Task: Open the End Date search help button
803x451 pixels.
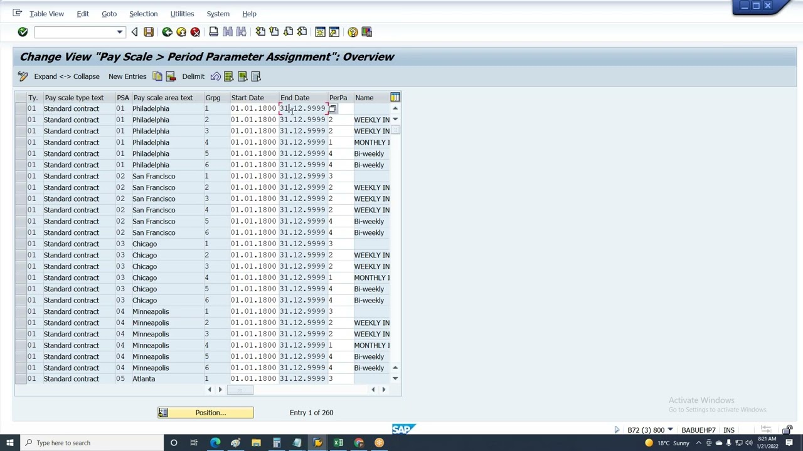Action: 332,109
